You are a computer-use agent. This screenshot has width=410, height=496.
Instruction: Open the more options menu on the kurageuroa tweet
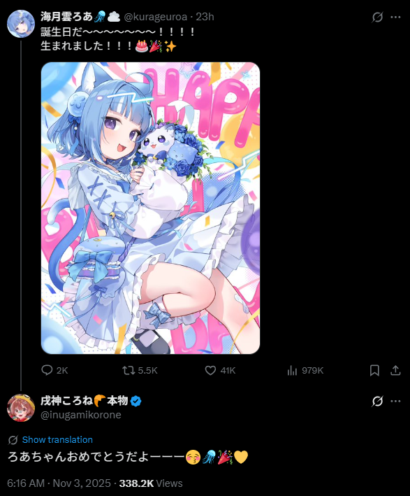(x=395, y=17)
